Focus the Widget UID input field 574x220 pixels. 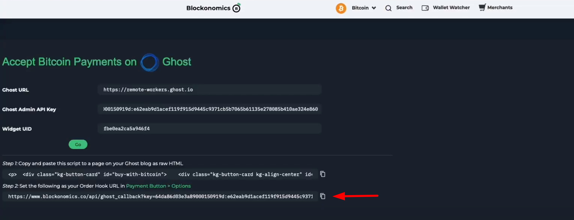[209, 129]
